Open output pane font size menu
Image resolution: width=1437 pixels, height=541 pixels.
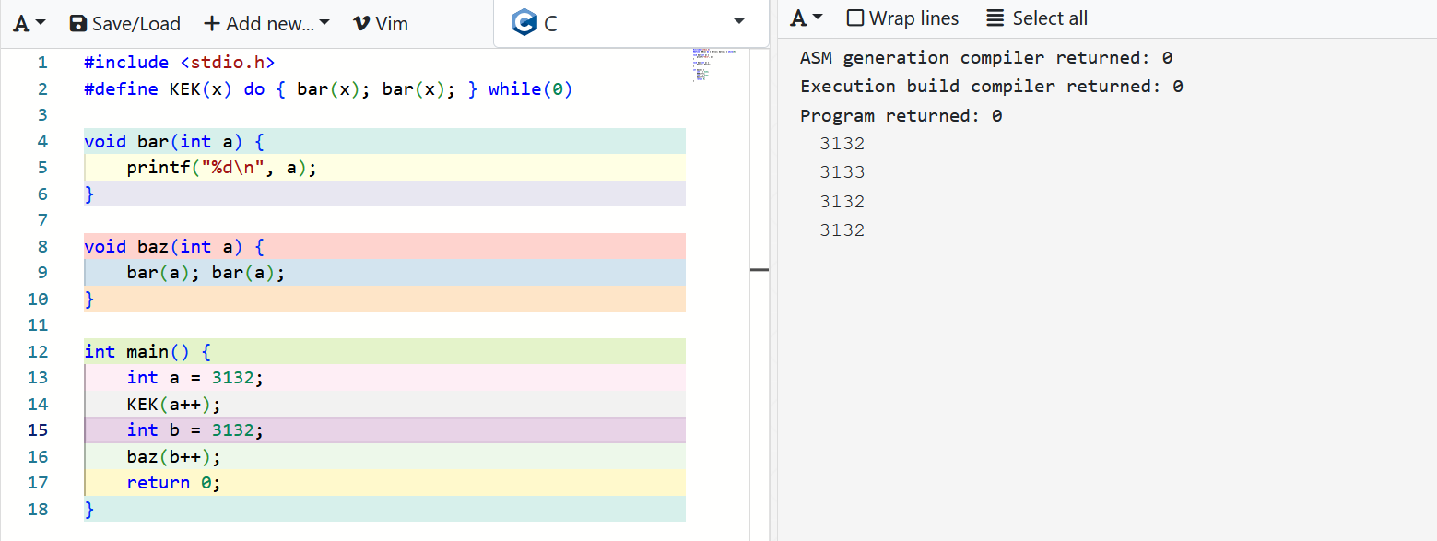click(x=807, y=18)
